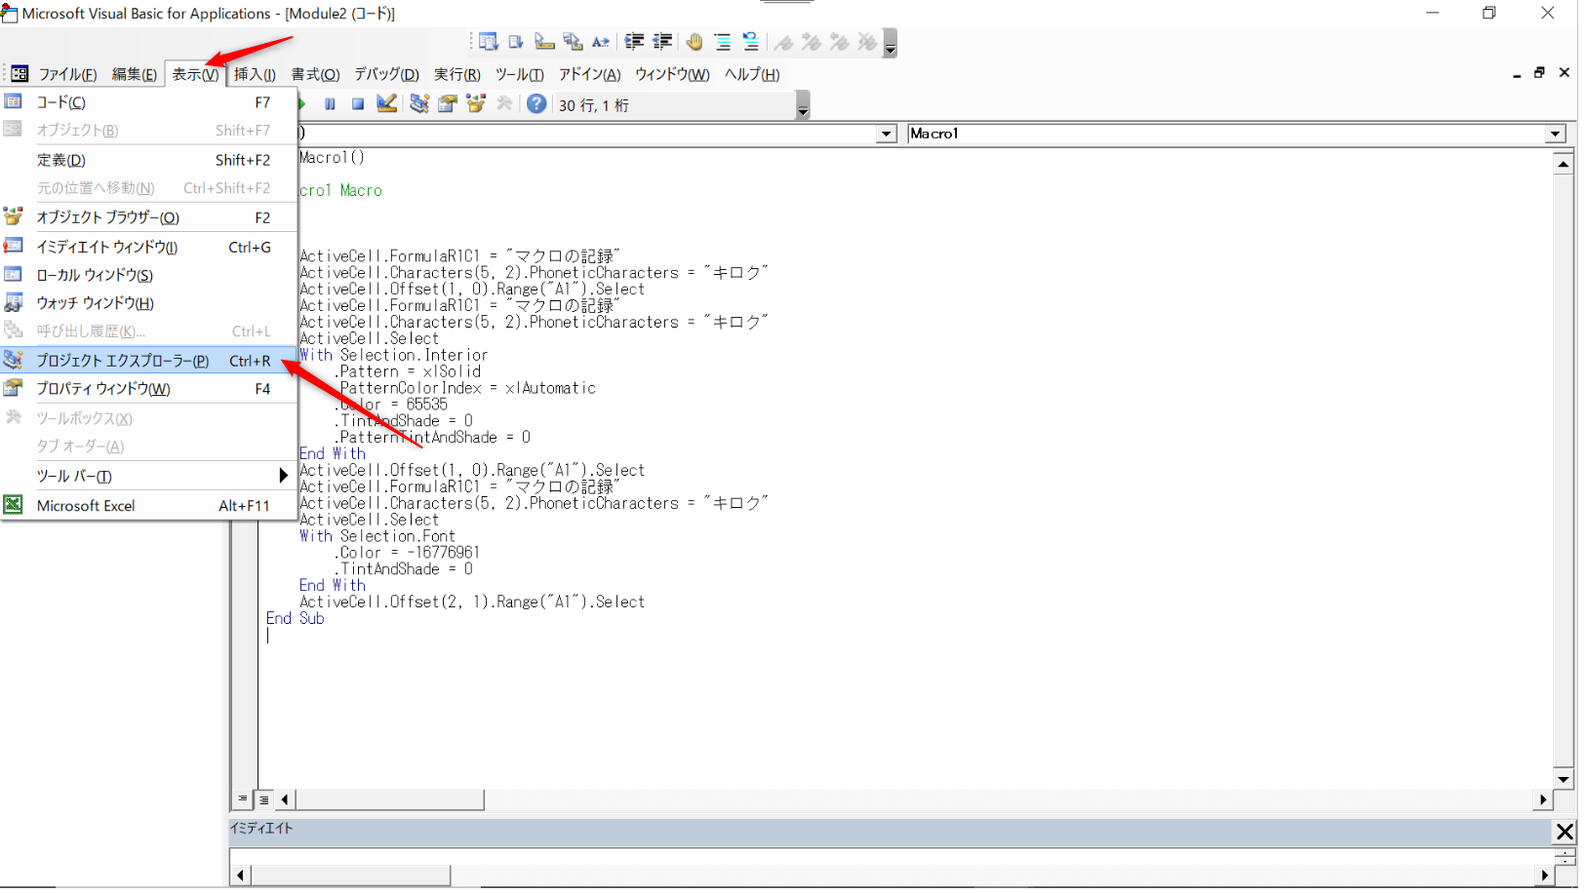Open the ウィンドウ(W) menu
Image resolution: width=1586 pixels, height=893 pixels.
click(x=672, y=74)
